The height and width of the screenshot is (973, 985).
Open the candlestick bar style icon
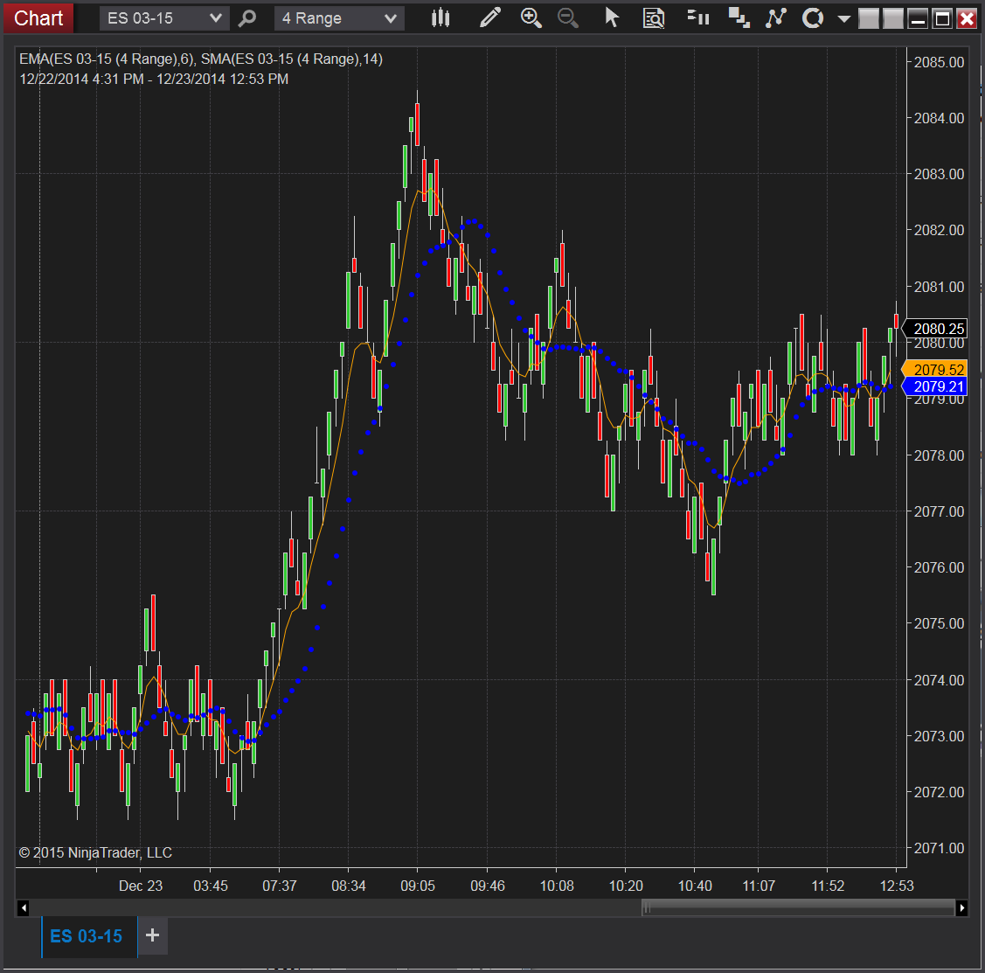coord(440,17)
